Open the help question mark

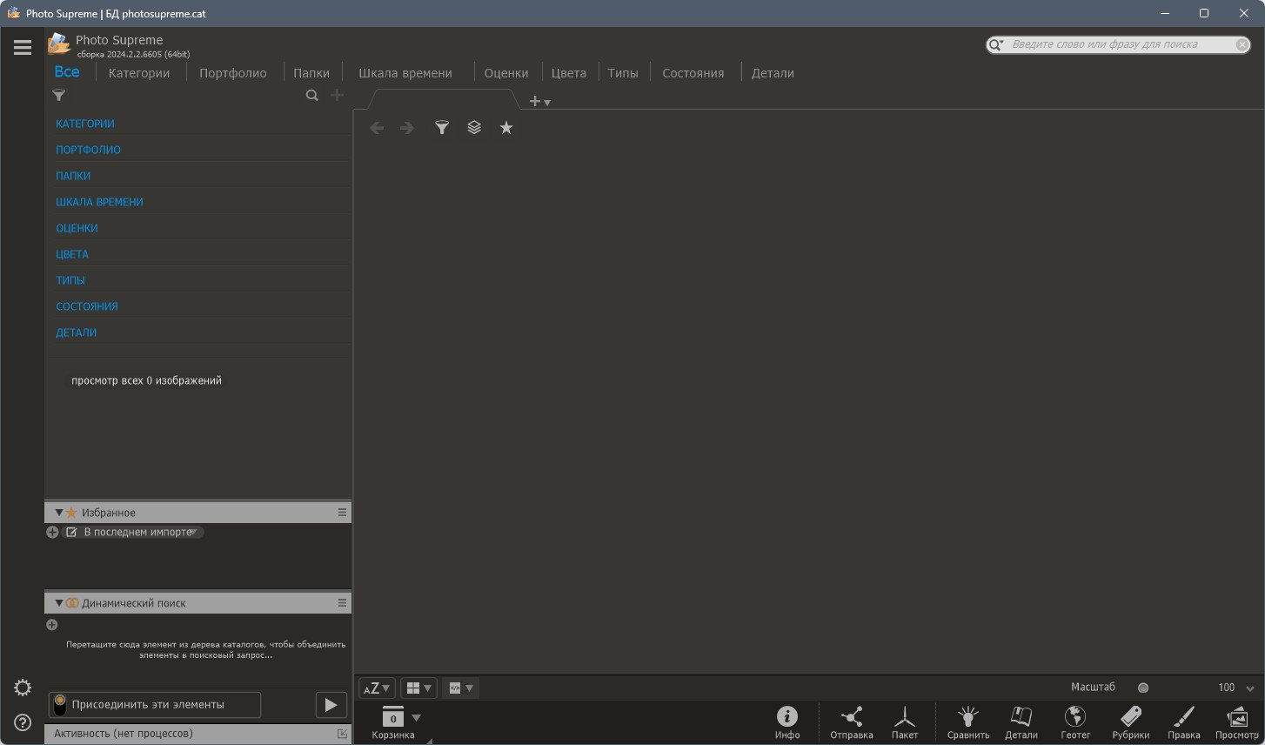(23, 722)
